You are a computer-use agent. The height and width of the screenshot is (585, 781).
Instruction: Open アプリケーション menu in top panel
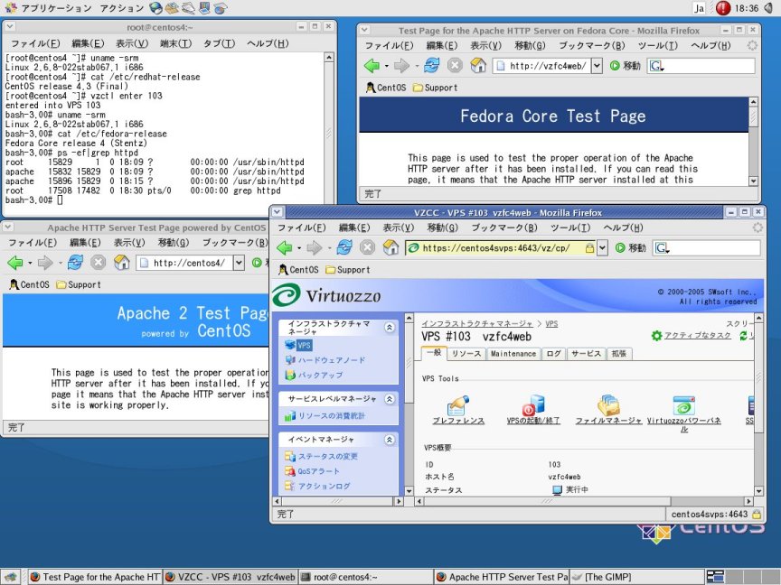(x=56, y=8)
